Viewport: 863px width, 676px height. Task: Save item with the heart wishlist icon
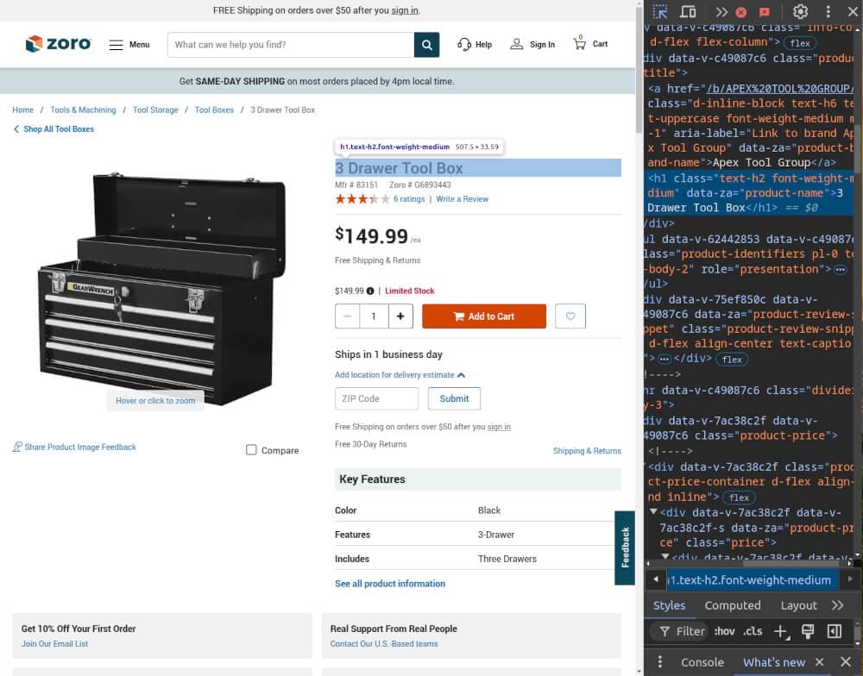click(x=570, y=316)
